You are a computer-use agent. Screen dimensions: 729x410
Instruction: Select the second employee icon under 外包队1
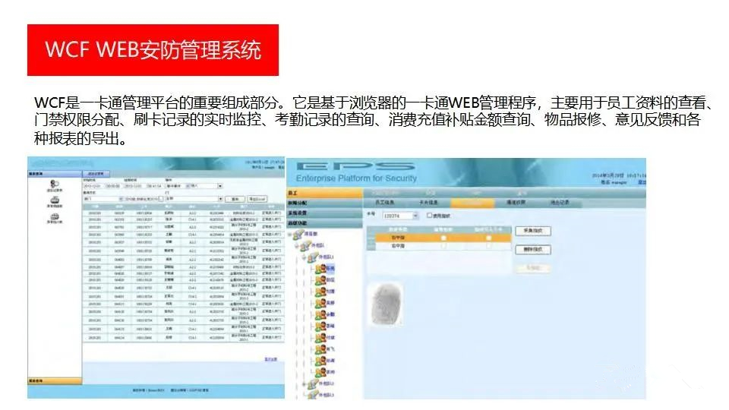pyautogui.click(x=320, y=280)
